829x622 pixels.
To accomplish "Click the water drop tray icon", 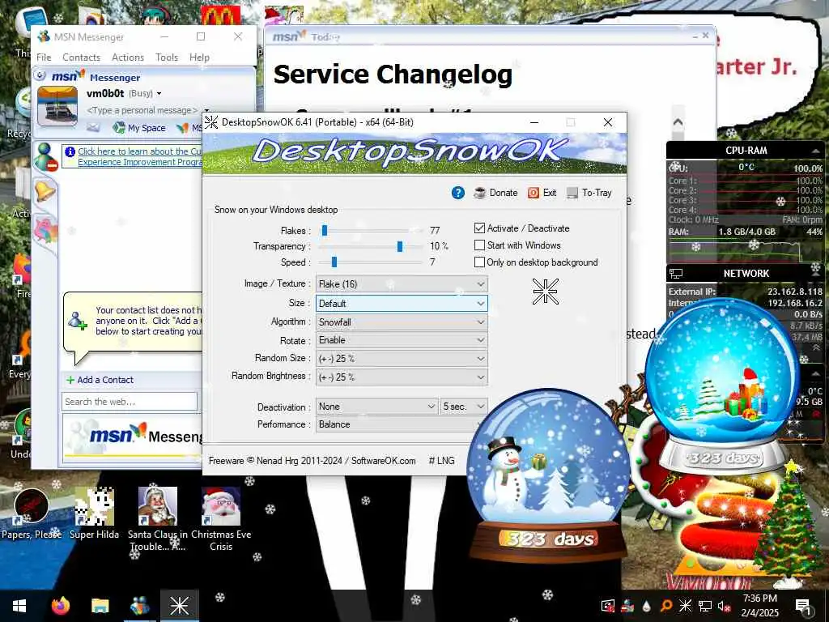I will [647, 606].
